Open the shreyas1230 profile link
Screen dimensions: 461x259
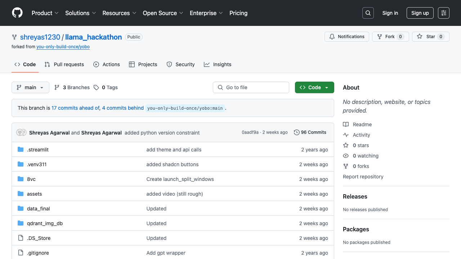click(40, 37)
